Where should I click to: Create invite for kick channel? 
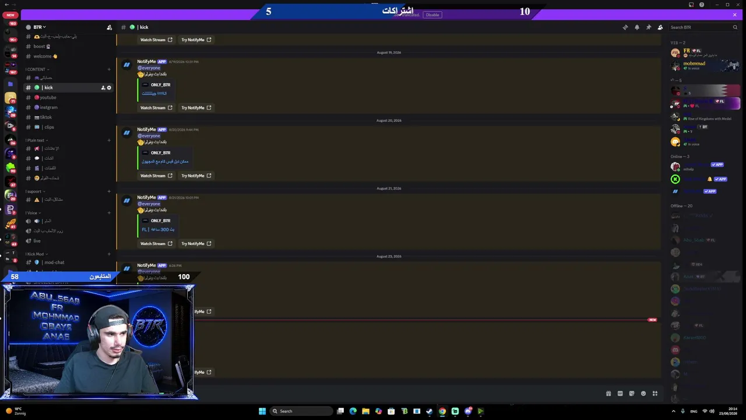pyautogui.click(x=103, y=87)
